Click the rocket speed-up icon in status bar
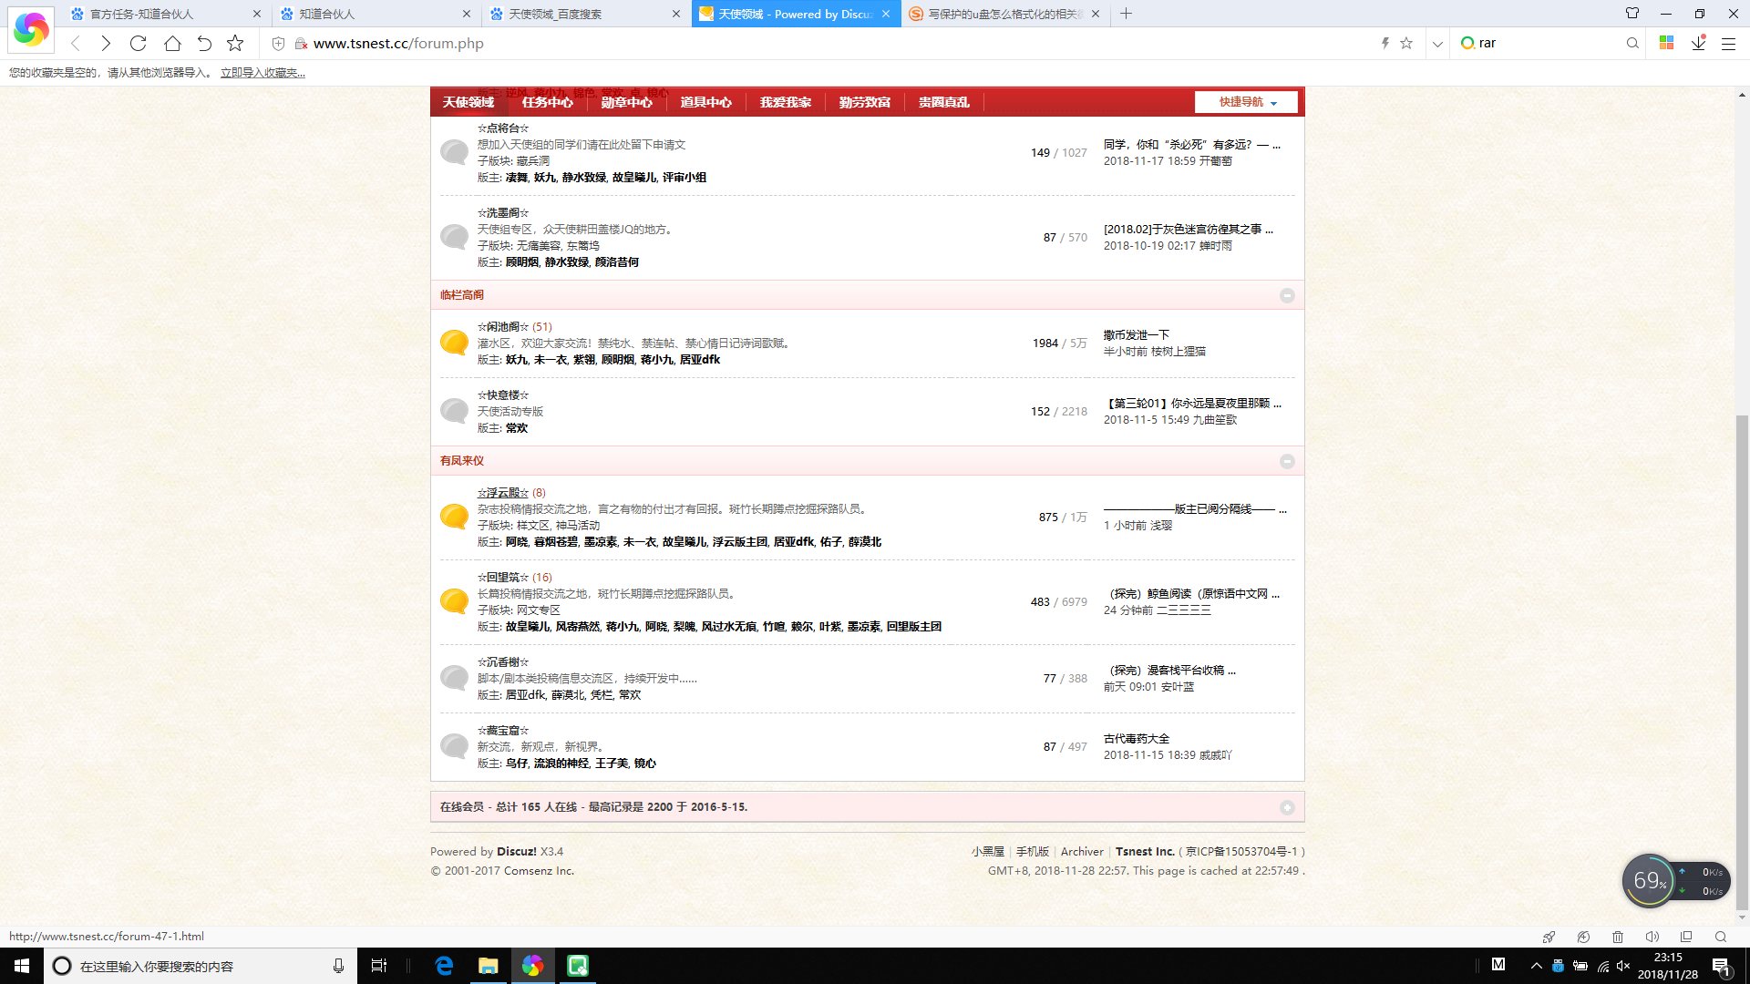Image resolution: width=1750 pixels, height=984 pixels. 1549,937
